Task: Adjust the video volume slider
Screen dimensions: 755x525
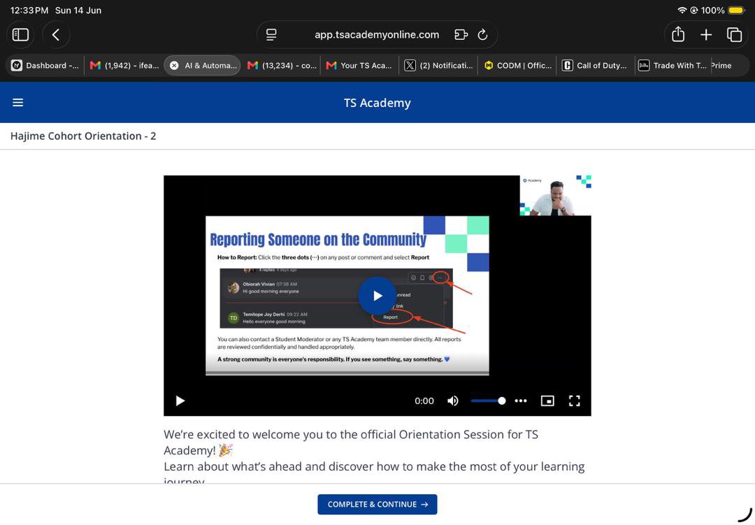Action: [x=488, y=401]
